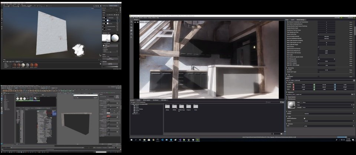The height and width of the screenshot is (155, 356).
Task: Open the purple Visual Studio taskbar icon
Action: [x=180, y=140]
